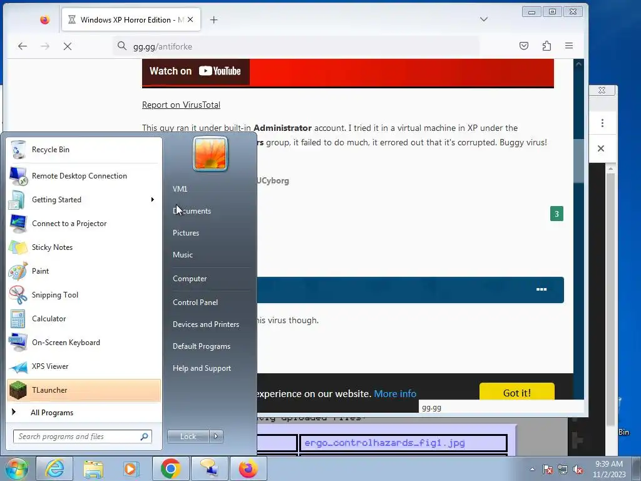
Task: Click the Lock button
Action: 188,437
